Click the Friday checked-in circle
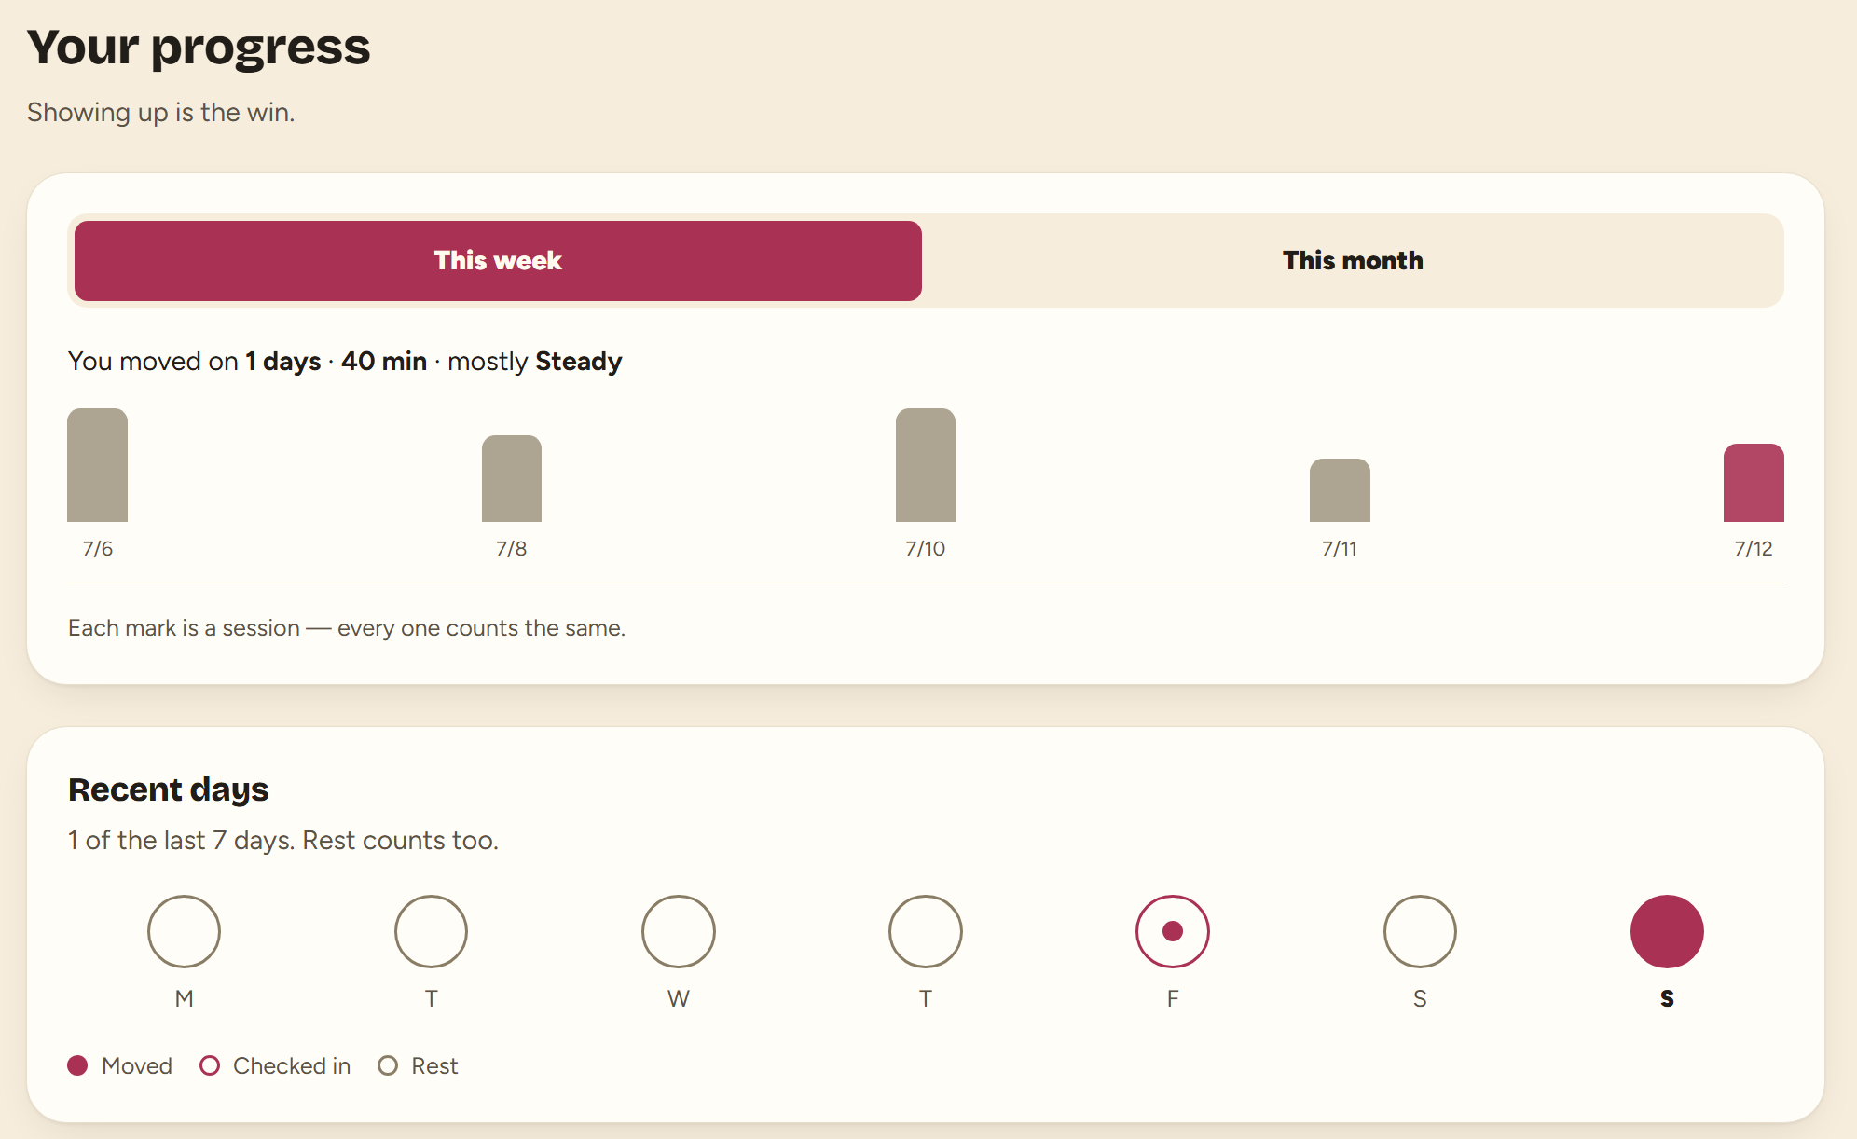Viewport: 1857px width, 1139px height. click(1173, 931)
